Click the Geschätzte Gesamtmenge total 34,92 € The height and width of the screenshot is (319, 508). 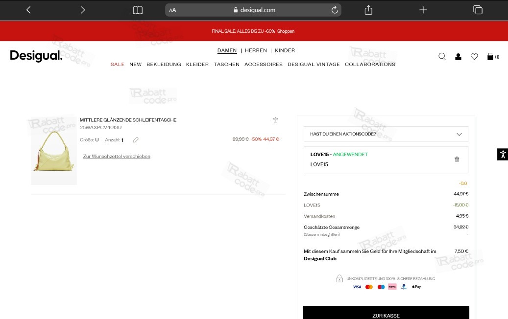point(461,227)
